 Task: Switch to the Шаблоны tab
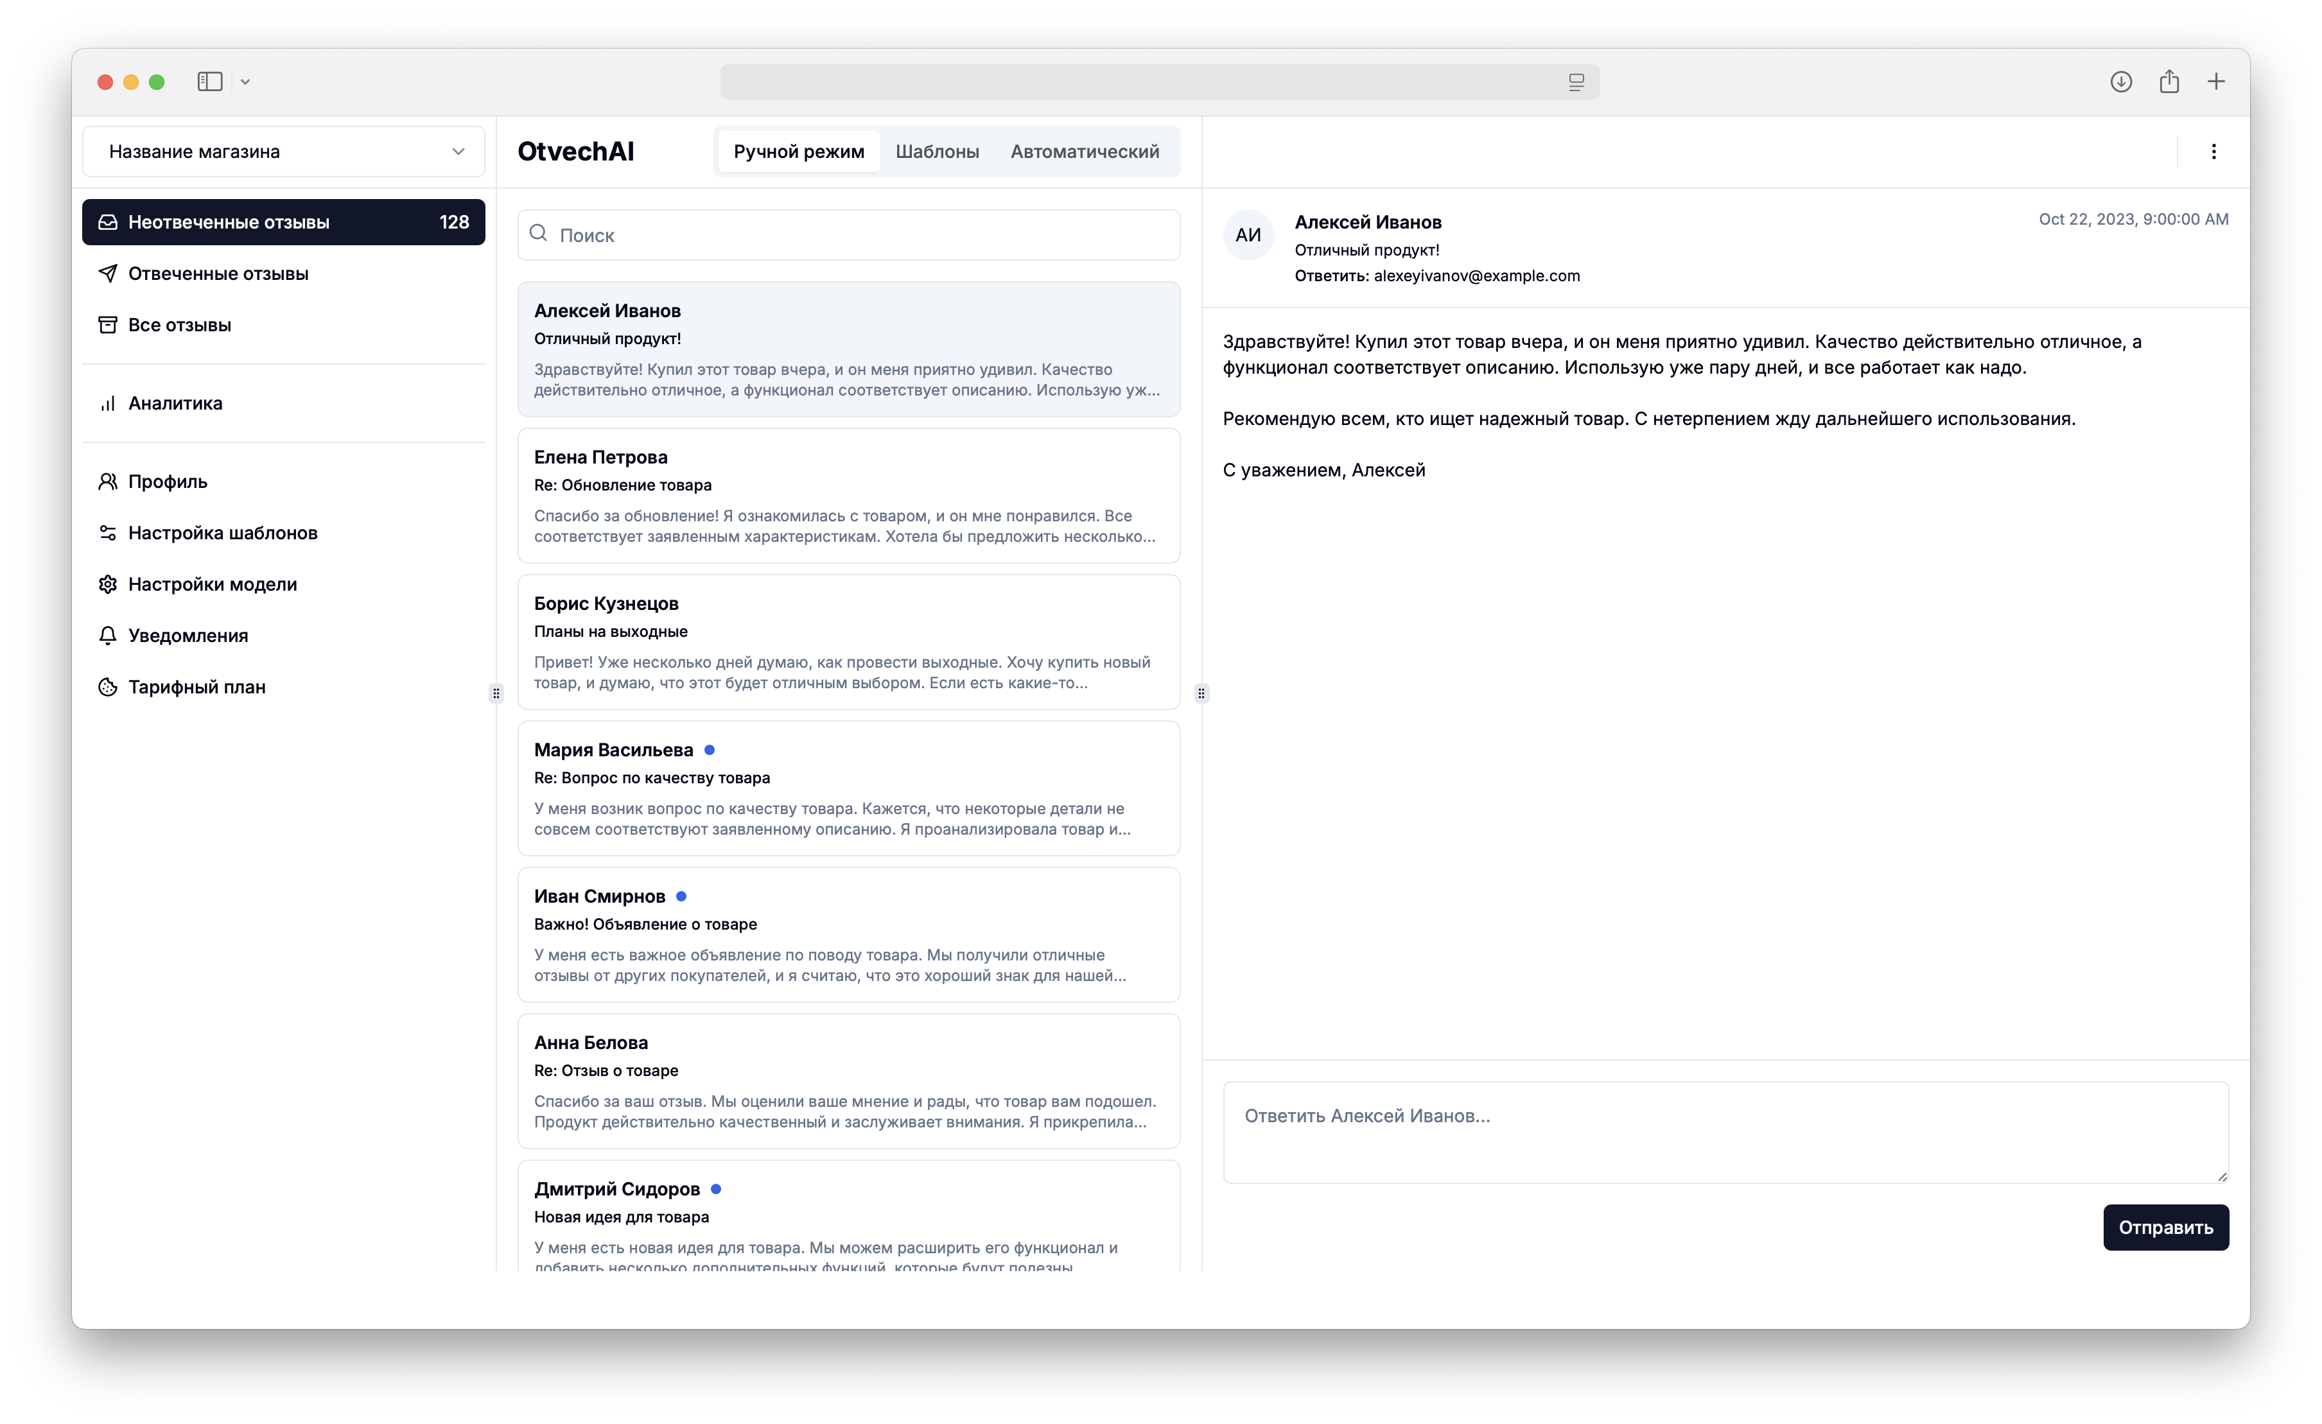click(x=937, y=152)
